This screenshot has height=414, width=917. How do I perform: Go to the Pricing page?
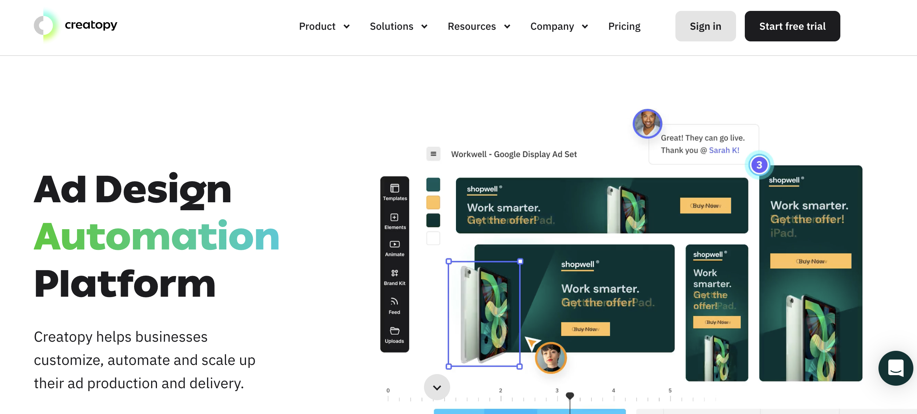click(x=624, y=26)
